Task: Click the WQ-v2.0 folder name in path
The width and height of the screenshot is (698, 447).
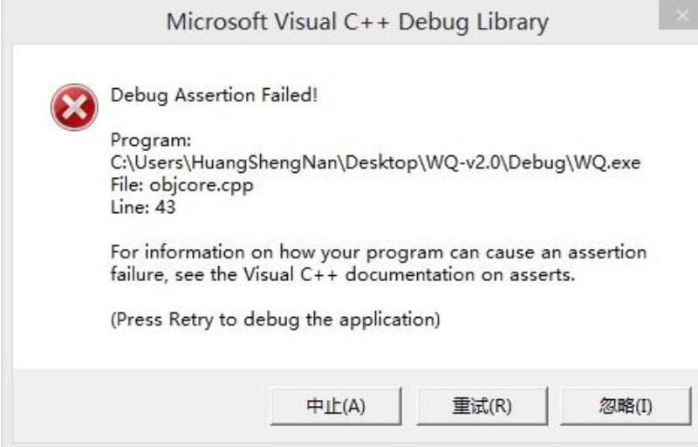Action: [x=464, y=163]
